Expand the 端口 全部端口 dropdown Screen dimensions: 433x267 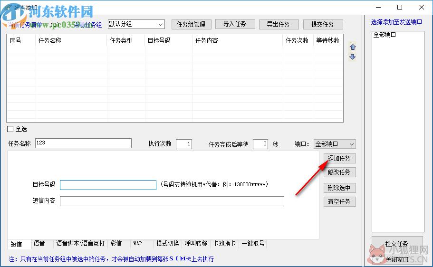(335, 144)
